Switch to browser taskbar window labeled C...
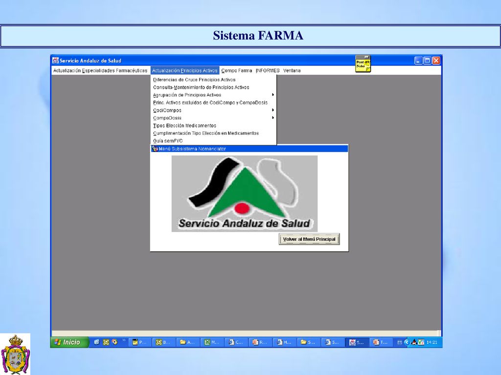Image resolution: width=501 pixels, height=375 pixels. point(236,342)
